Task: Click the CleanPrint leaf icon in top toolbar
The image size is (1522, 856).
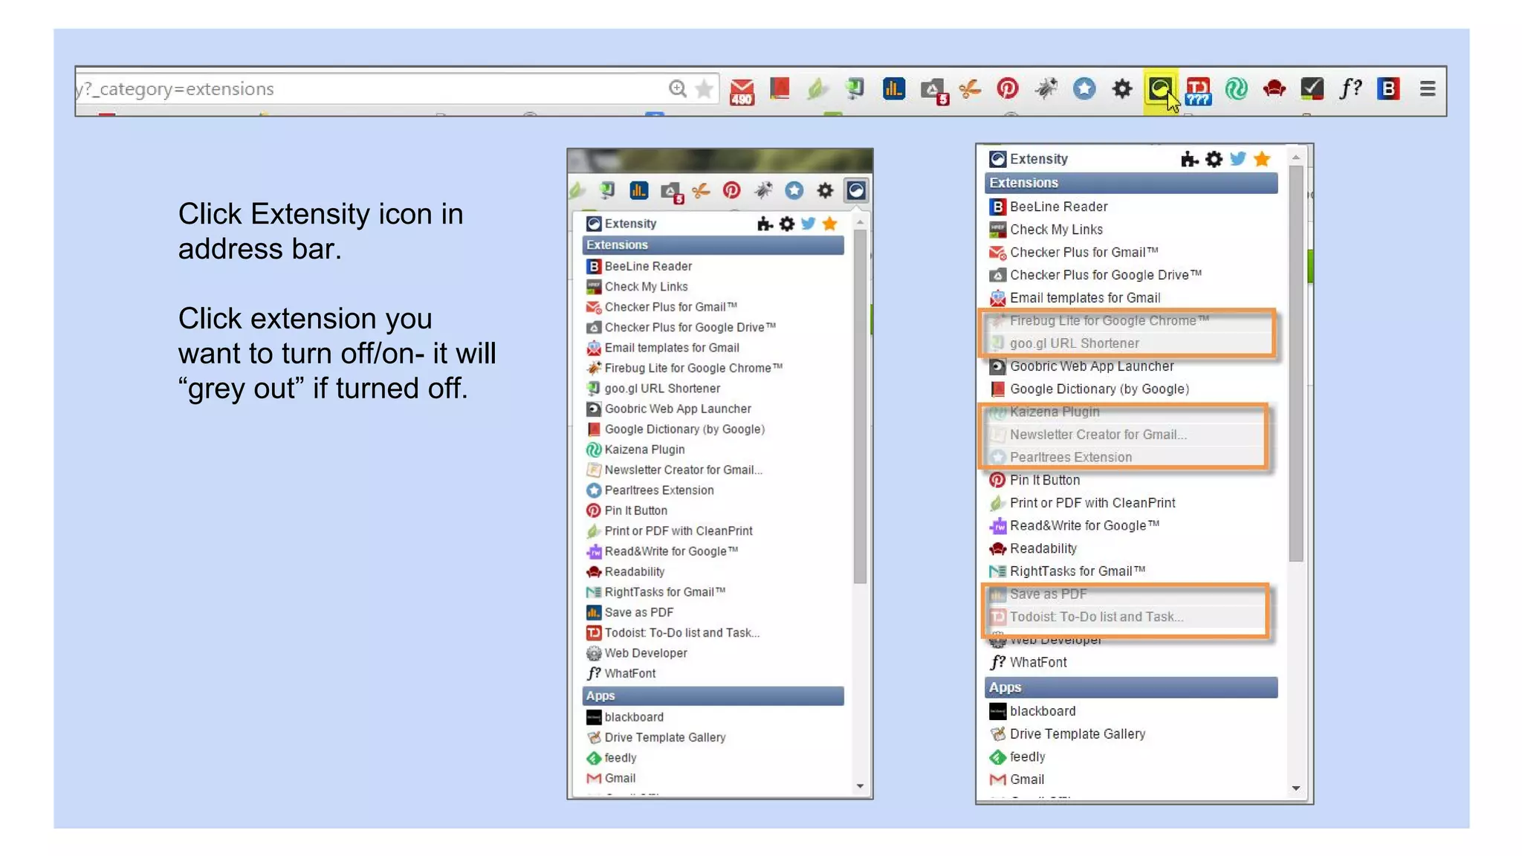Action: pos(817,89)
